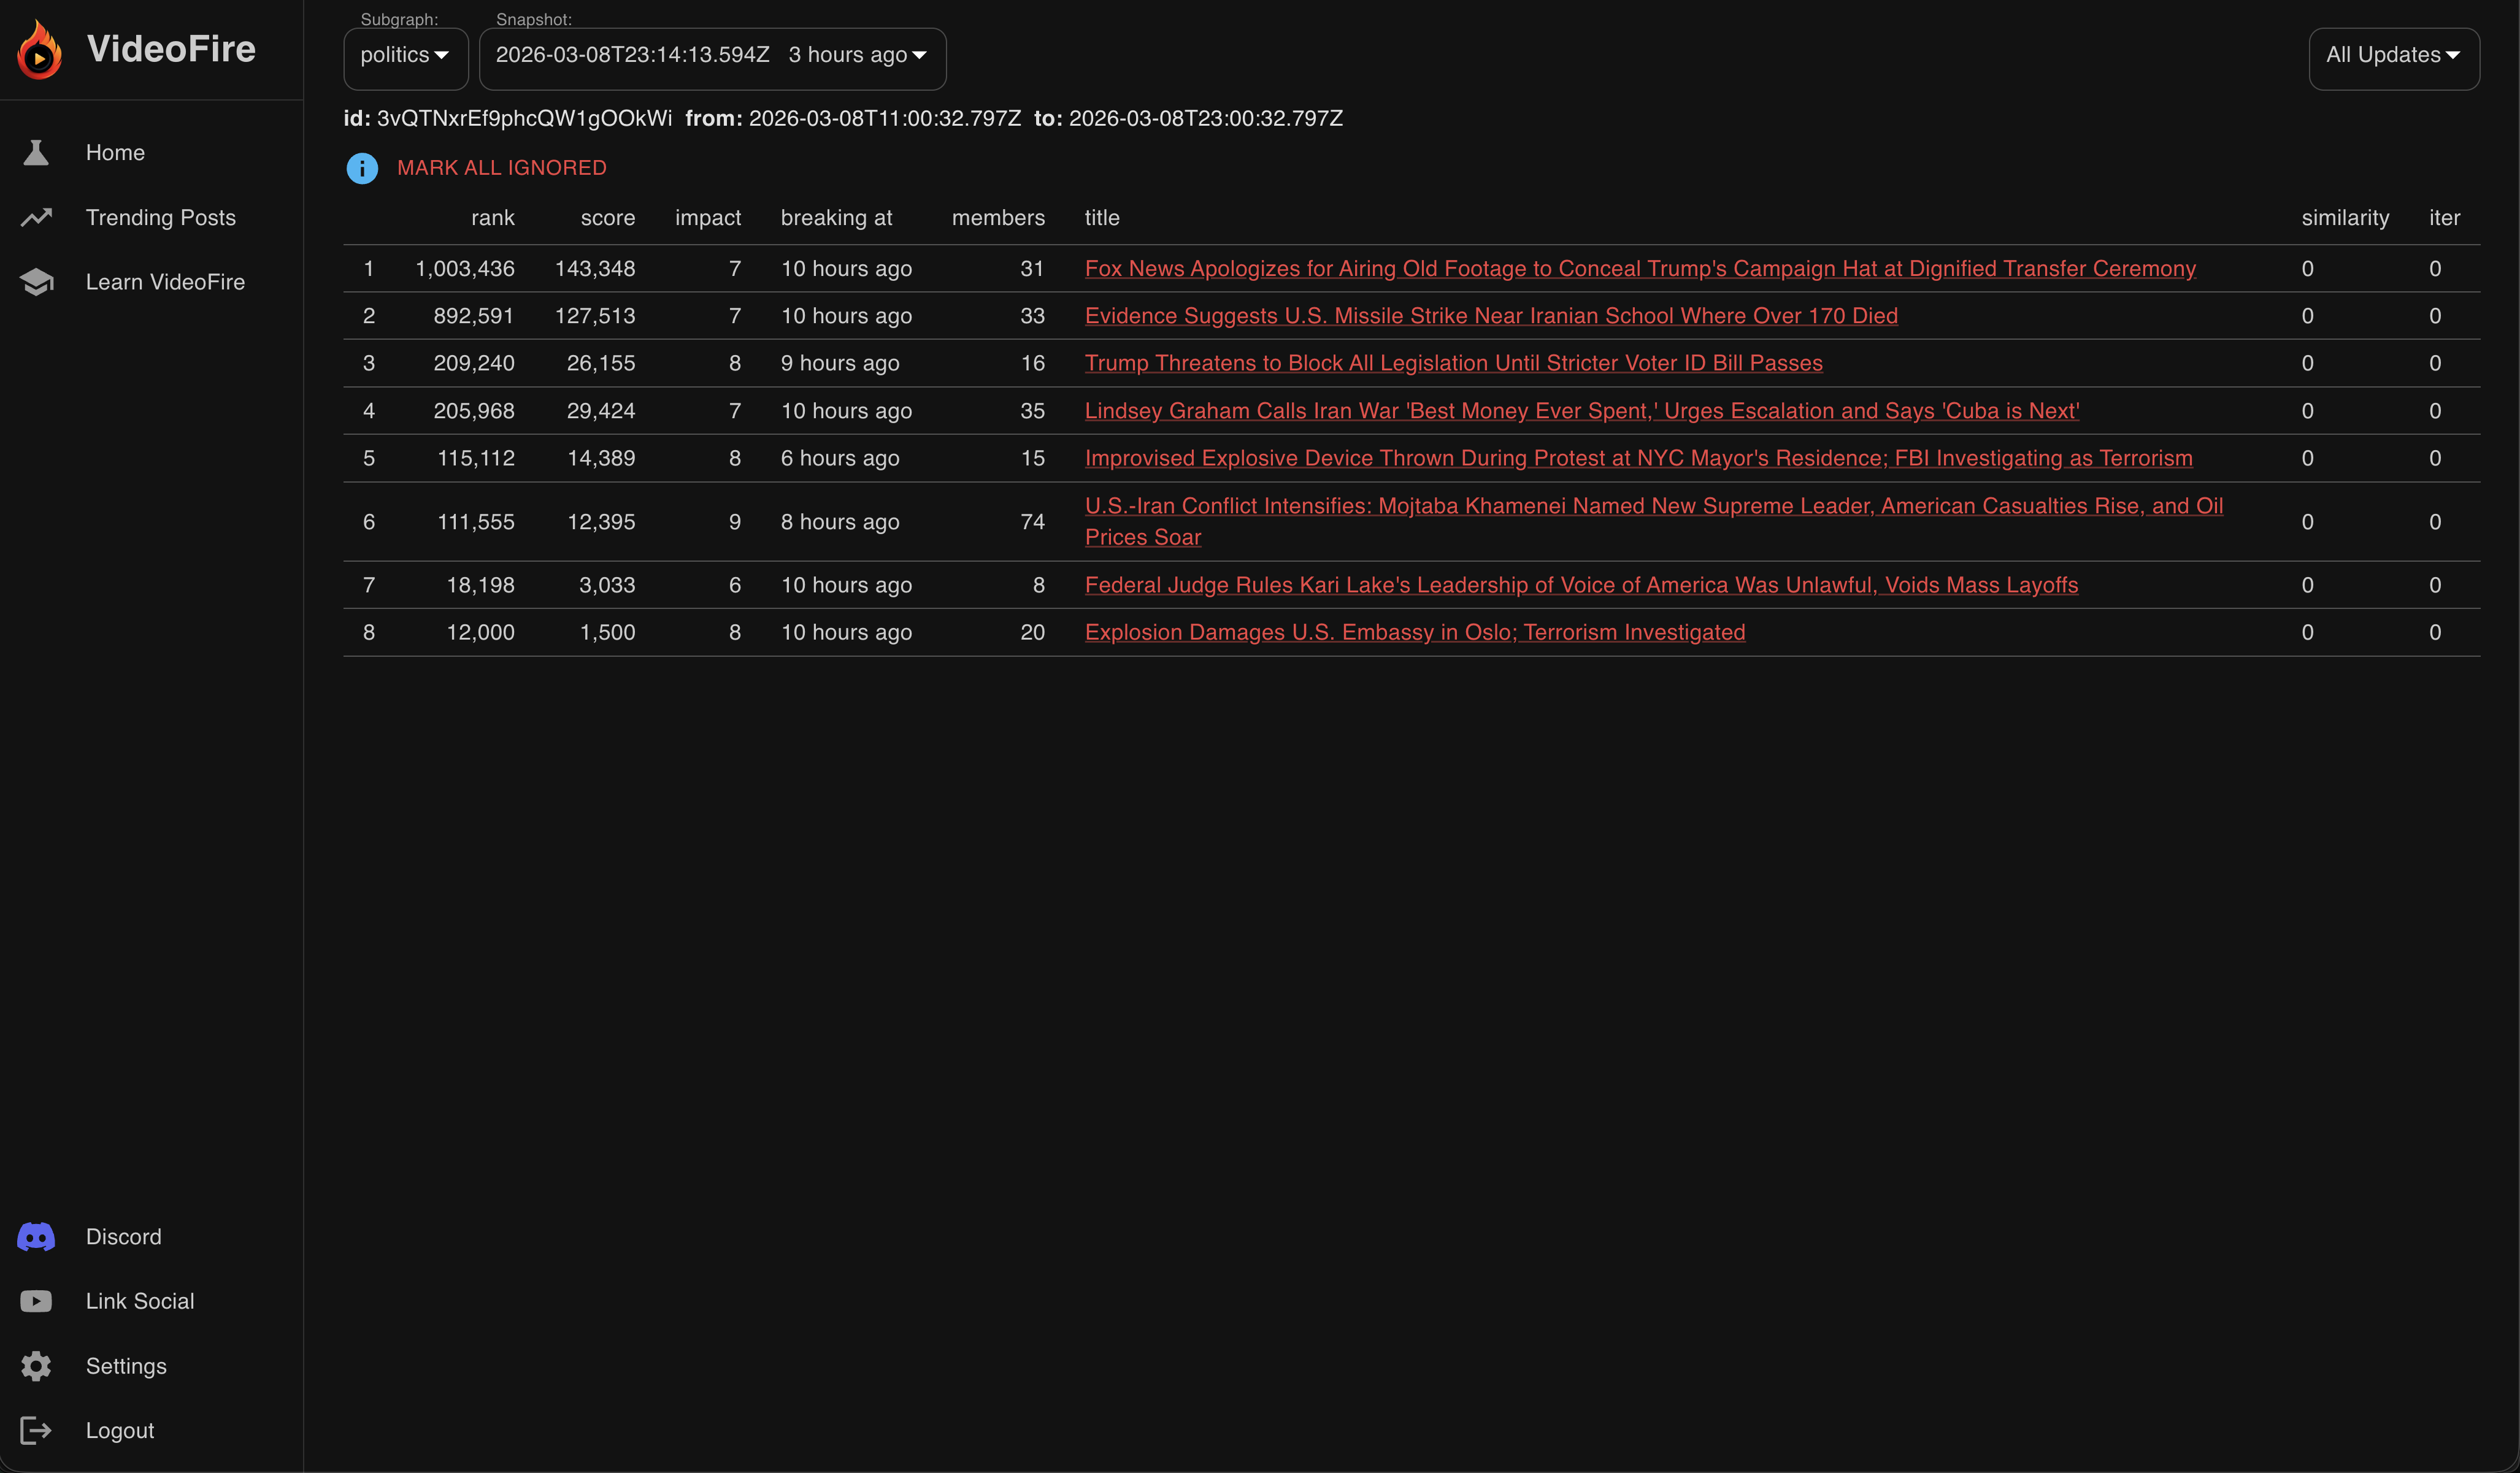Click rank value 115,112
The image size is (2520, 1473).
click(476, 458)
